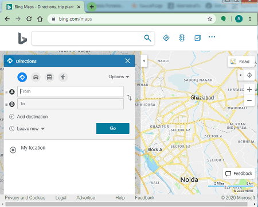This screenshot has width=258, height=207.
Task: Open the Road map style selector
Action: (x=241, y=62)
